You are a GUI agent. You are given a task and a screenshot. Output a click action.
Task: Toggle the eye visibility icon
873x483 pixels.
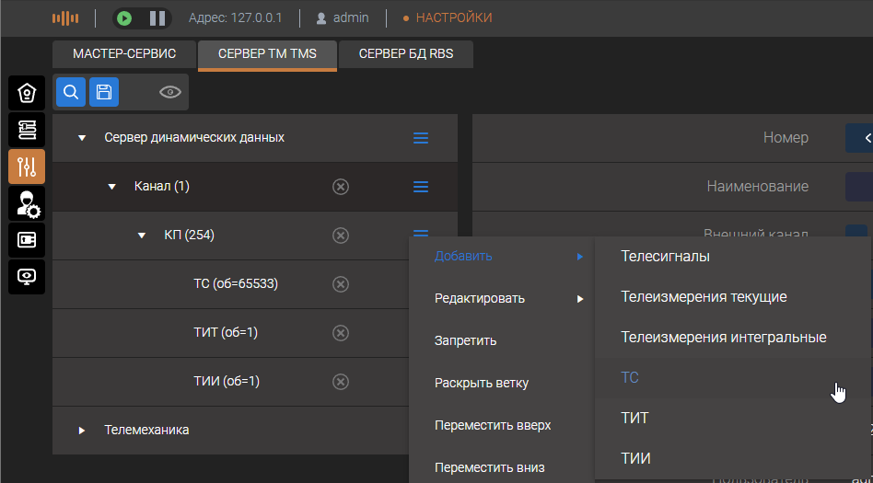(x=169, y=92)
